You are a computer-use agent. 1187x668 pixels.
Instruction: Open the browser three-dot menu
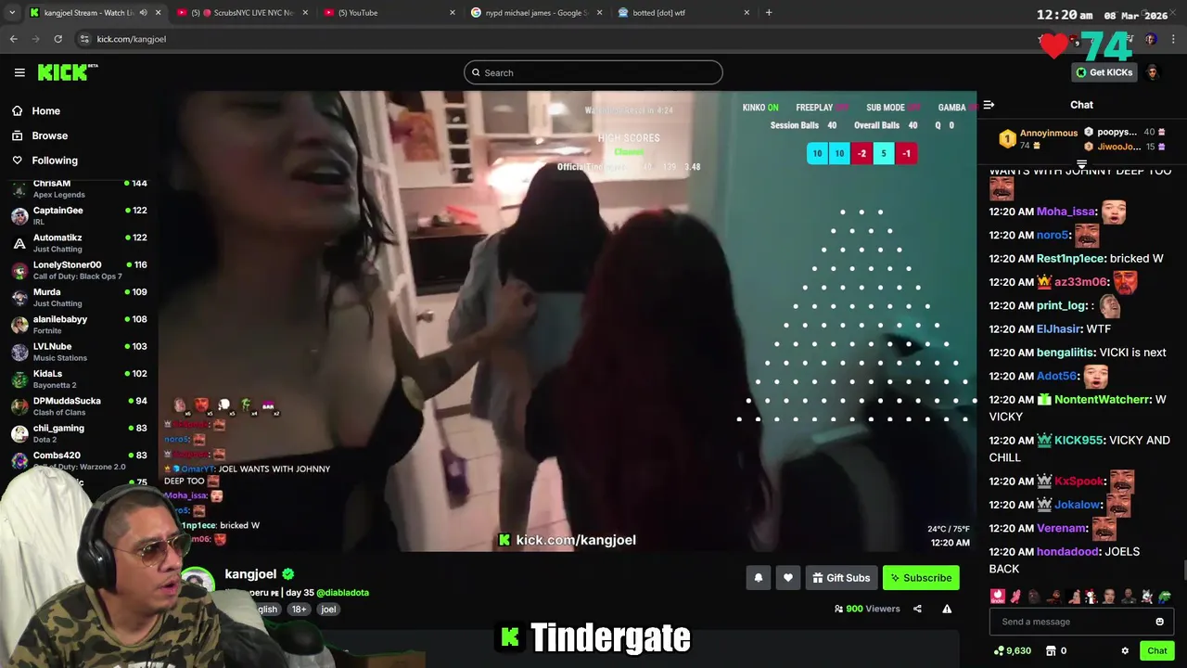click(x=1174, y=39)
